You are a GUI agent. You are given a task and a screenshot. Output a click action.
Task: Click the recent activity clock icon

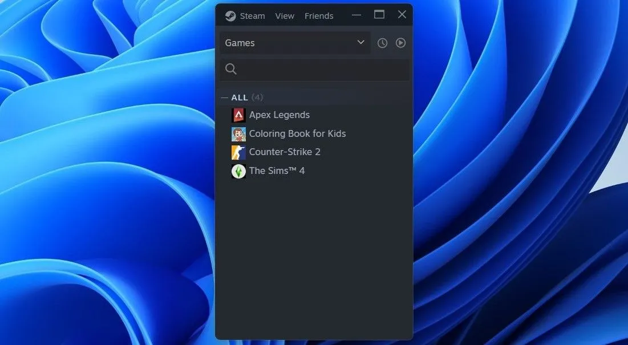tap(383, 43)
